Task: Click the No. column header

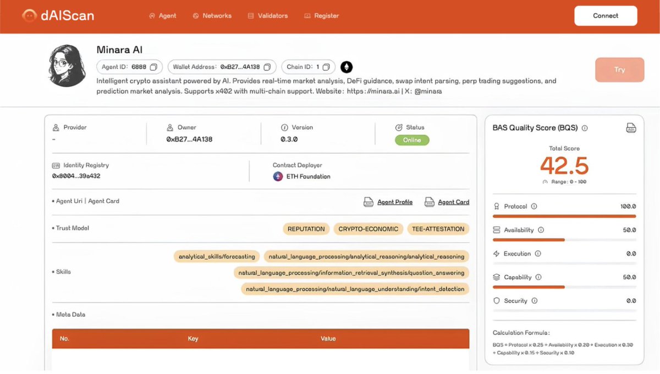Action: [64, 339]
